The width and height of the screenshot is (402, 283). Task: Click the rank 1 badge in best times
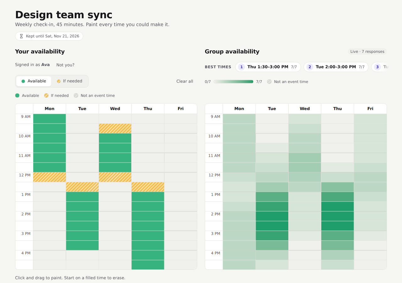pyautogui.click(x=242, y=67)
